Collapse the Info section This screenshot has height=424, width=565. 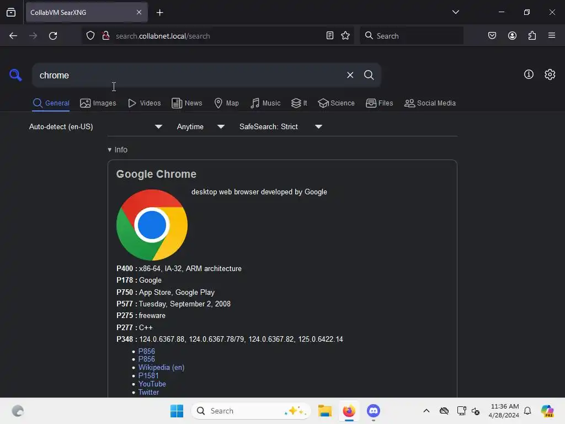coord(118,150)
